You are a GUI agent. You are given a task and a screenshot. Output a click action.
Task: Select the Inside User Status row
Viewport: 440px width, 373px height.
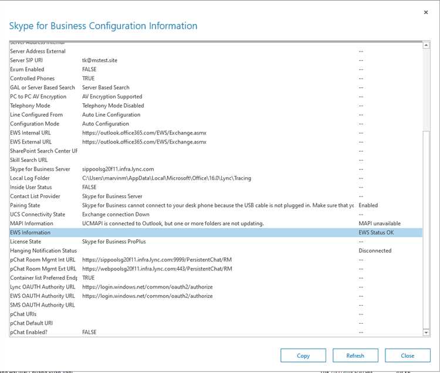216,187
